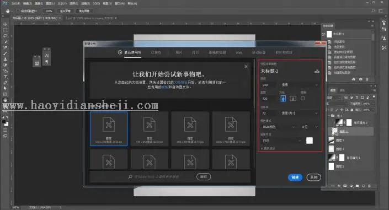389x210 pixels.
Task: Open resolution units dropdown 像素/英寸
Action: coord(299,113)
